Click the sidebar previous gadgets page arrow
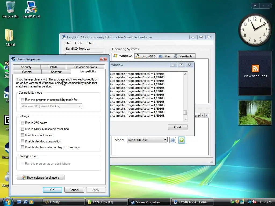Screen dimensions: 275x206 [x=263, y=6]
